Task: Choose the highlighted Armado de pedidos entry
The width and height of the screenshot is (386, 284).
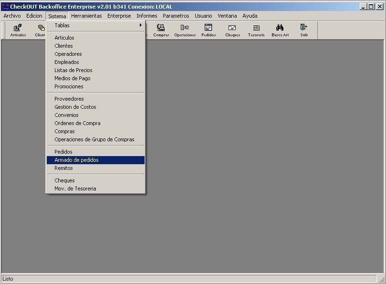Action: coord(95,160)
